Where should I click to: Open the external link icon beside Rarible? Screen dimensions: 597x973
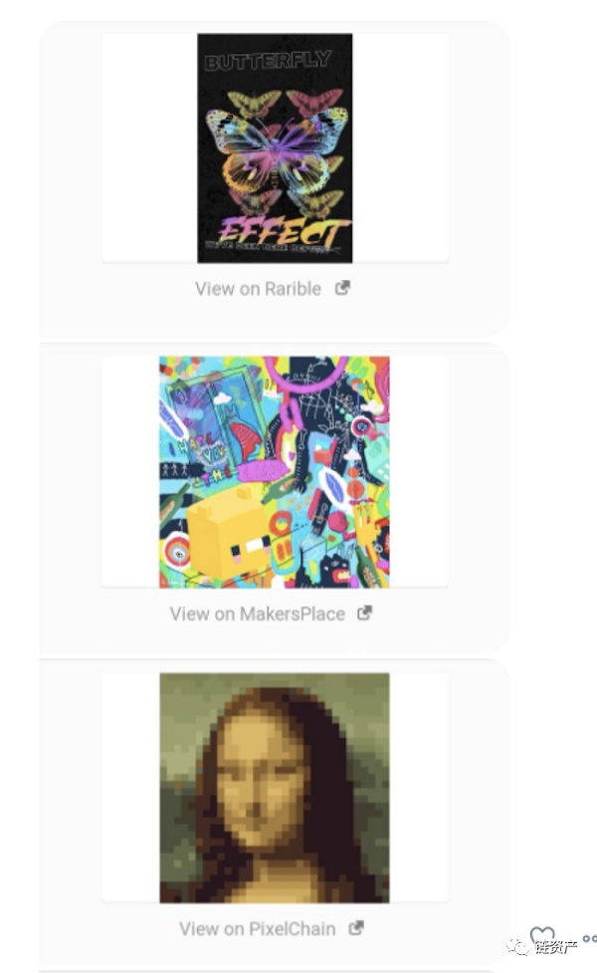tap(343, 288)
